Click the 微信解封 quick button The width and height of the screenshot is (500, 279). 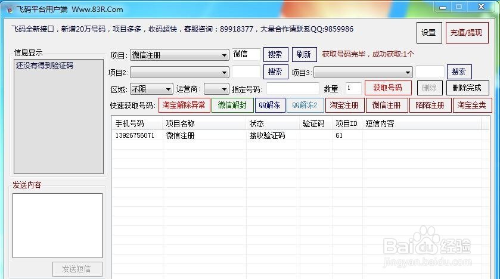point(232,106)
